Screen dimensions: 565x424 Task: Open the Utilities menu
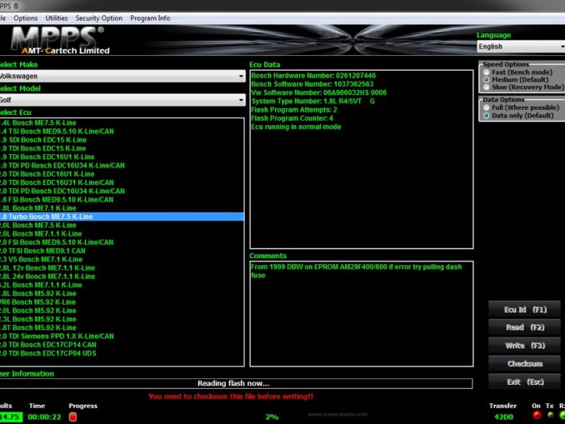pos(56,18)
